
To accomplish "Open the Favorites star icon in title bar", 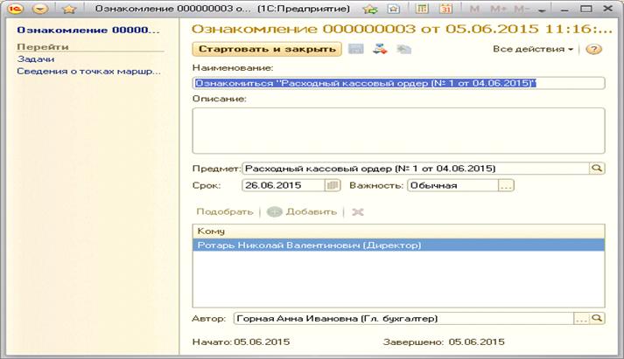I will pos(68,9).
